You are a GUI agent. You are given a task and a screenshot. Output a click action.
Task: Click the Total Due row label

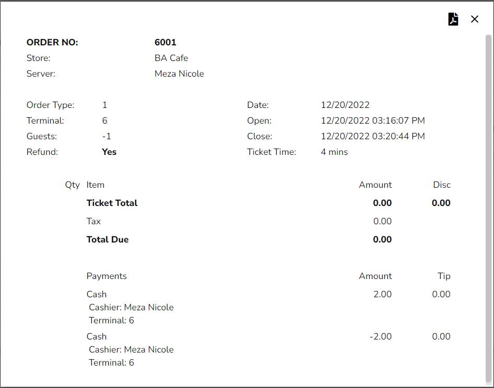click(107, 239)
